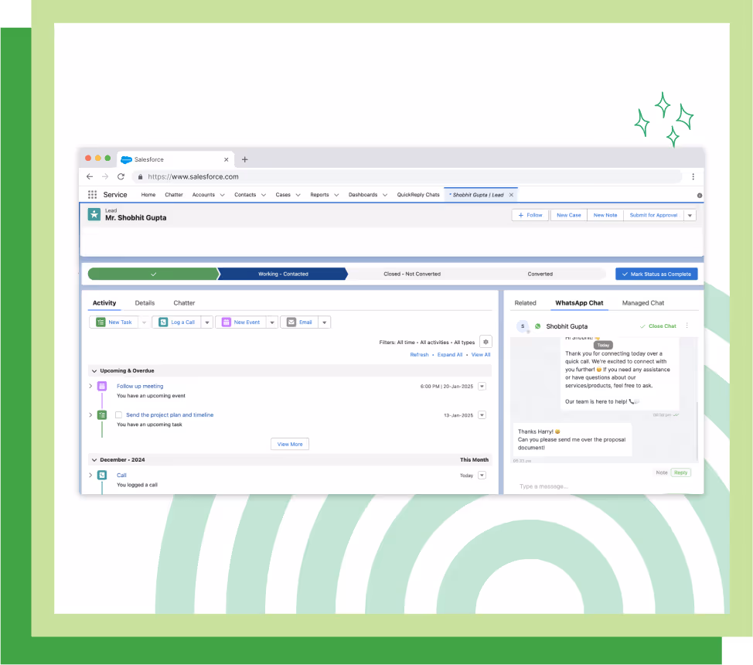Open a new browser tab with plus
Screen dimensions: 753x665
click(x=244, y=159)
